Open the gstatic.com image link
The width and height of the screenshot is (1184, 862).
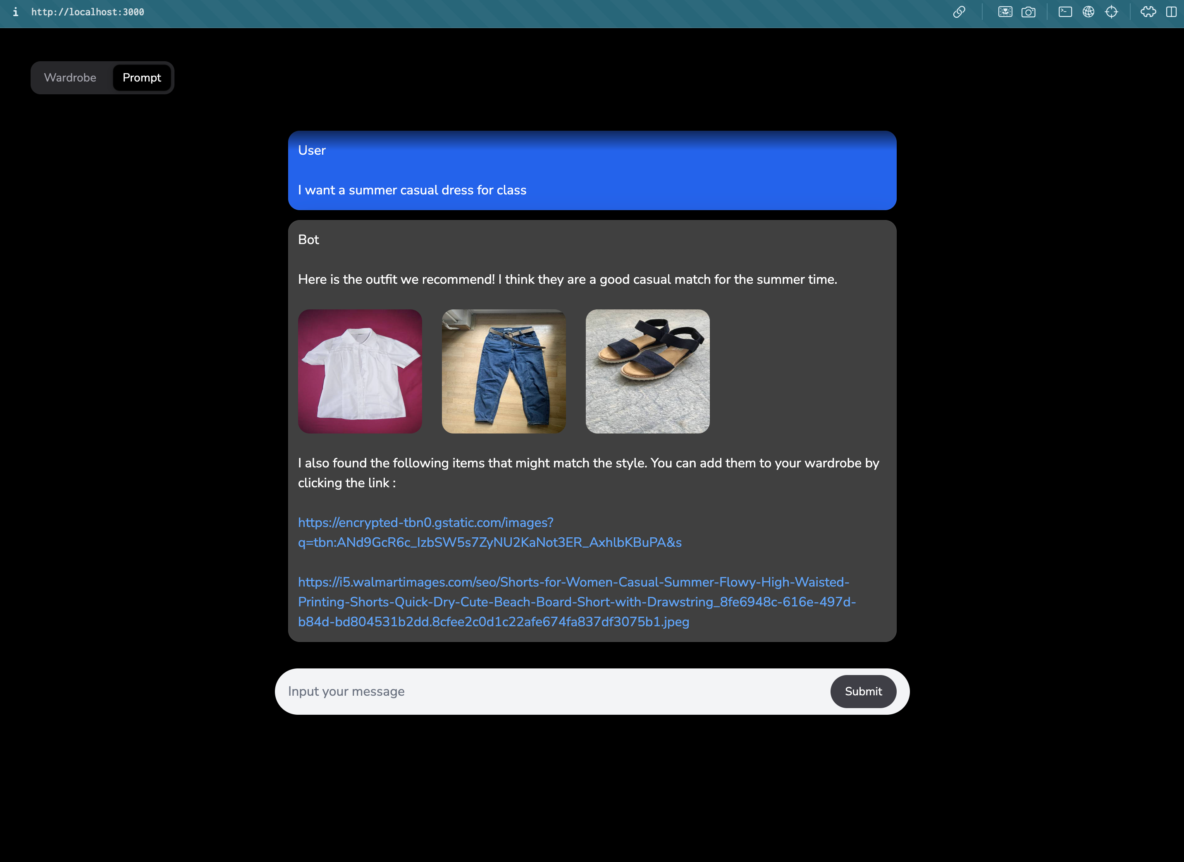(489, 532)
